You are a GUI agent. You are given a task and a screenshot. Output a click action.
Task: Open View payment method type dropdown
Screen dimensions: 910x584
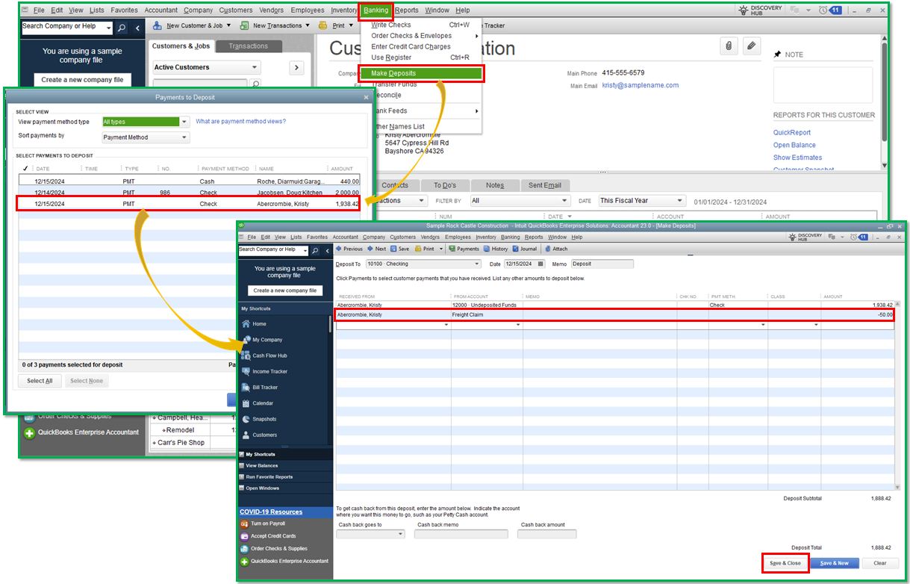pos(184,122)
